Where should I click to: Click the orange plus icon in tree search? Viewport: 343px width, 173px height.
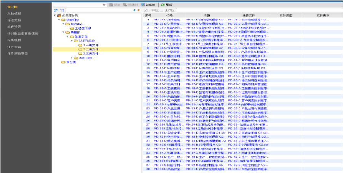[138, 10]
